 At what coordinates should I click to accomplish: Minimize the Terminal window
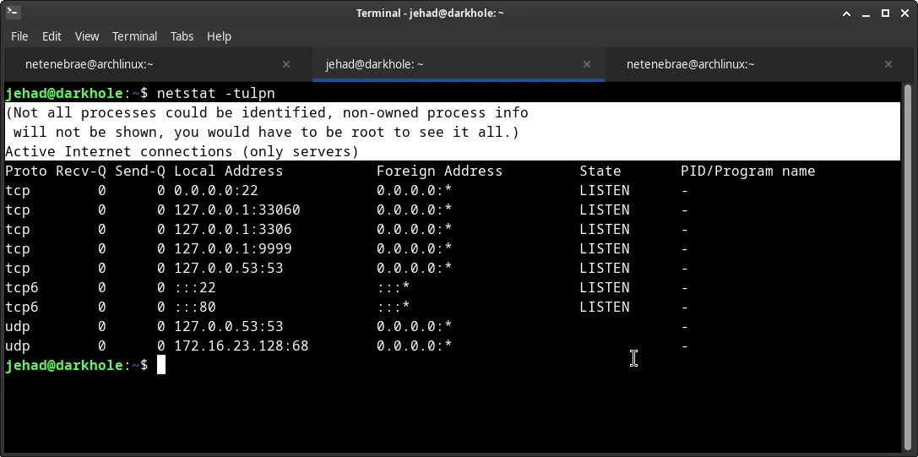pyautogui.click(x=866, y=13)
